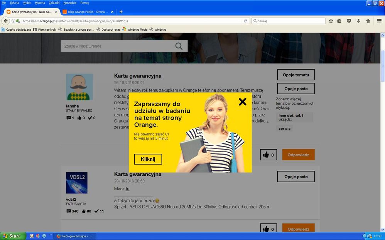Open Opcje posta for iansha's post

296,88
